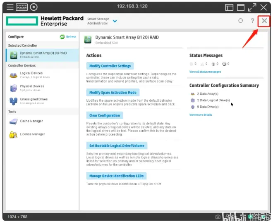Image resolution: width=273 pixels, height=222 pixels.
Task: Click the Cache Manager module icon
Action: (13, 121)
